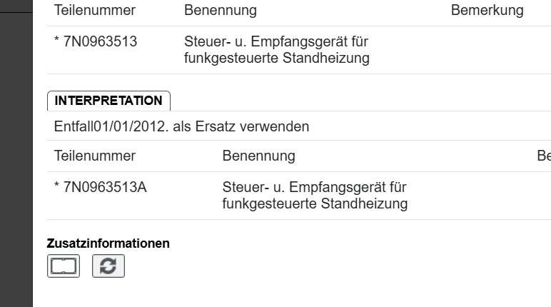Click the Entfall01/01/2012 replacement note
Viewport: 551px width, 307px height.
(x=181, y=126)
